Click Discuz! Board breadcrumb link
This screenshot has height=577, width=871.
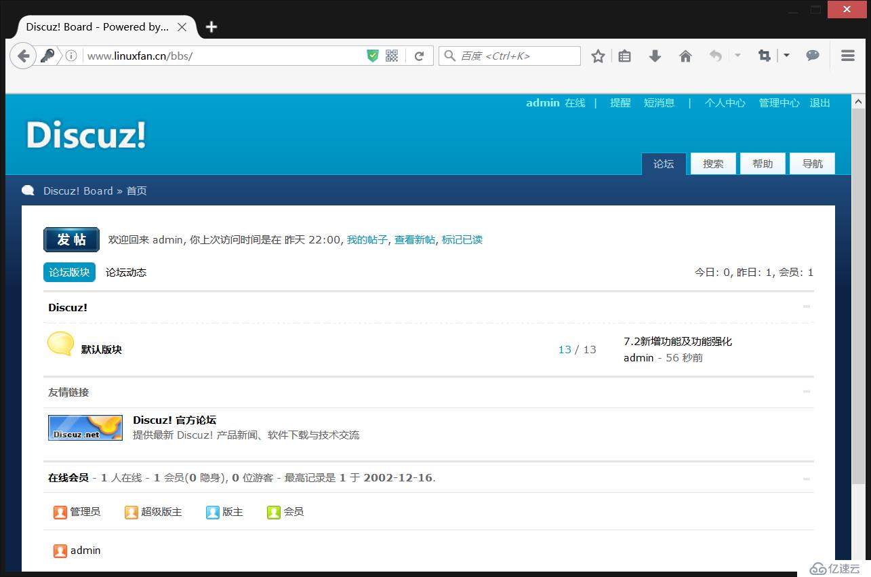click(78, 191)
